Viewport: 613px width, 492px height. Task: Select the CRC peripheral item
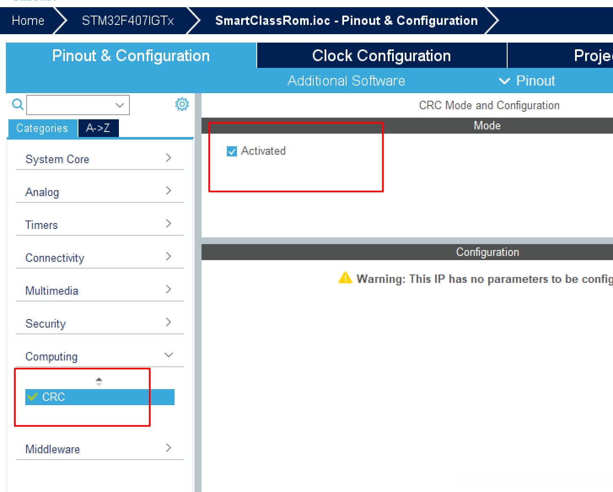pos(100,397)
